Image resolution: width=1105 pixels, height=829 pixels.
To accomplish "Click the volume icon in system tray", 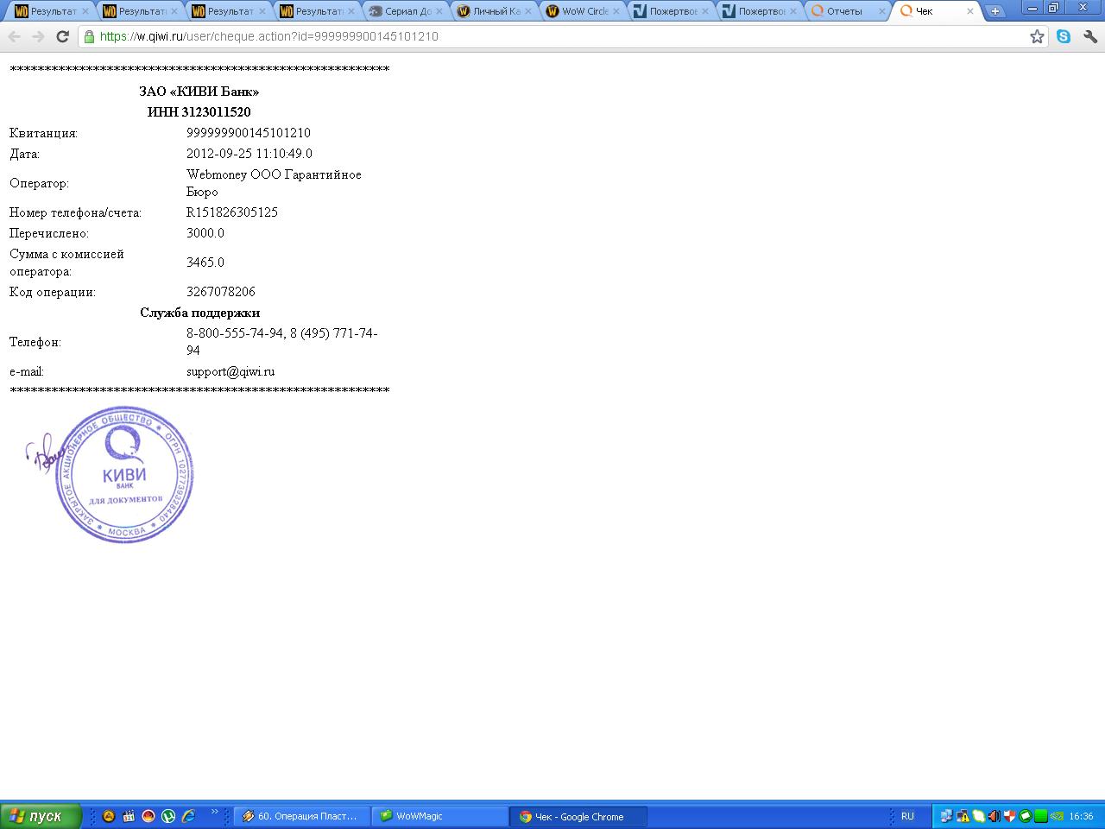I will (x=994, y=816).
